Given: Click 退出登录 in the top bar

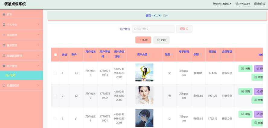Looking at the screenshot, I should (x=260, y=4).
